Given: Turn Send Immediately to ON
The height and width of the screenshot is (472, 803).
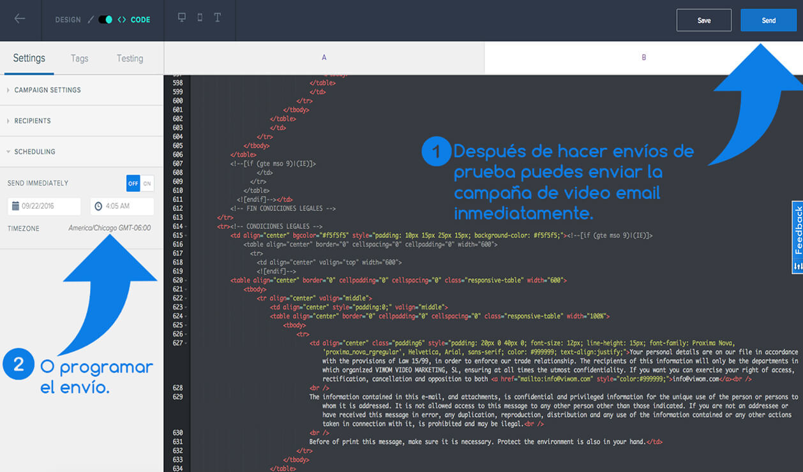Looking at the screenshot, I should [x=147, y=184].
